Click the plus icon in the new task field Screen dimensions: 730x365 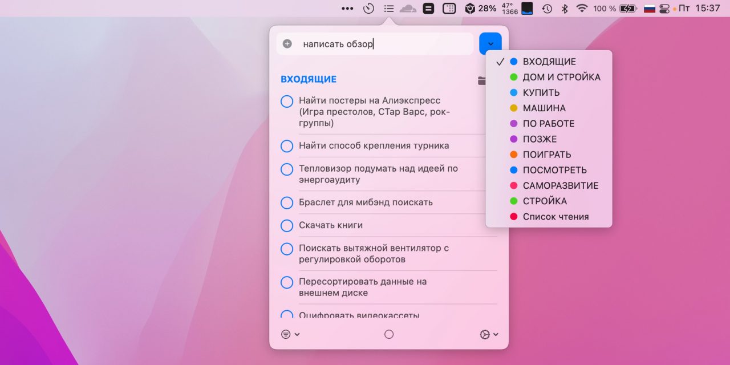(287, 43)
